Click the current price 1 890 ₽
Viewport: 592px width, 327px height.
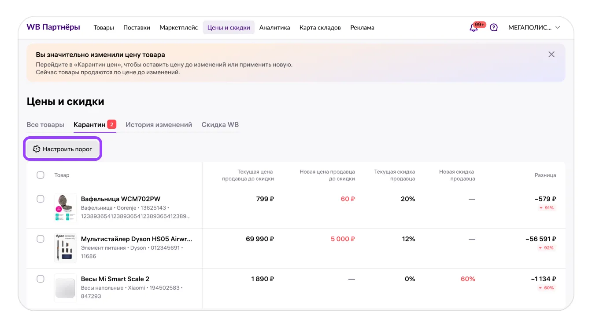coord(263,279)
